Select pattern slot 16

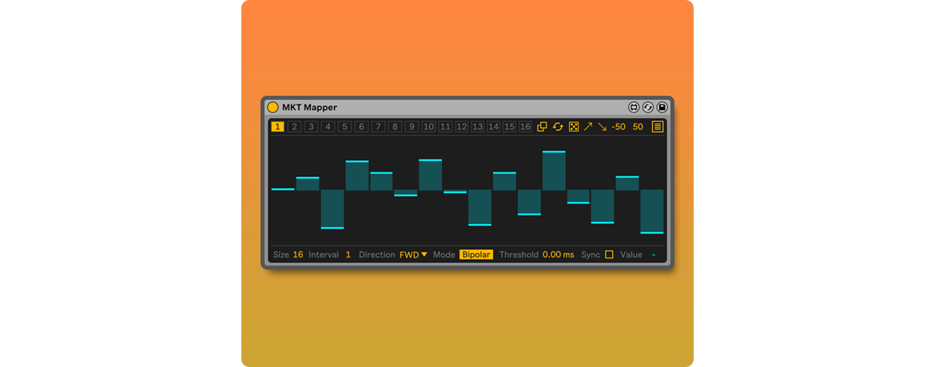(x=525, y=127)
